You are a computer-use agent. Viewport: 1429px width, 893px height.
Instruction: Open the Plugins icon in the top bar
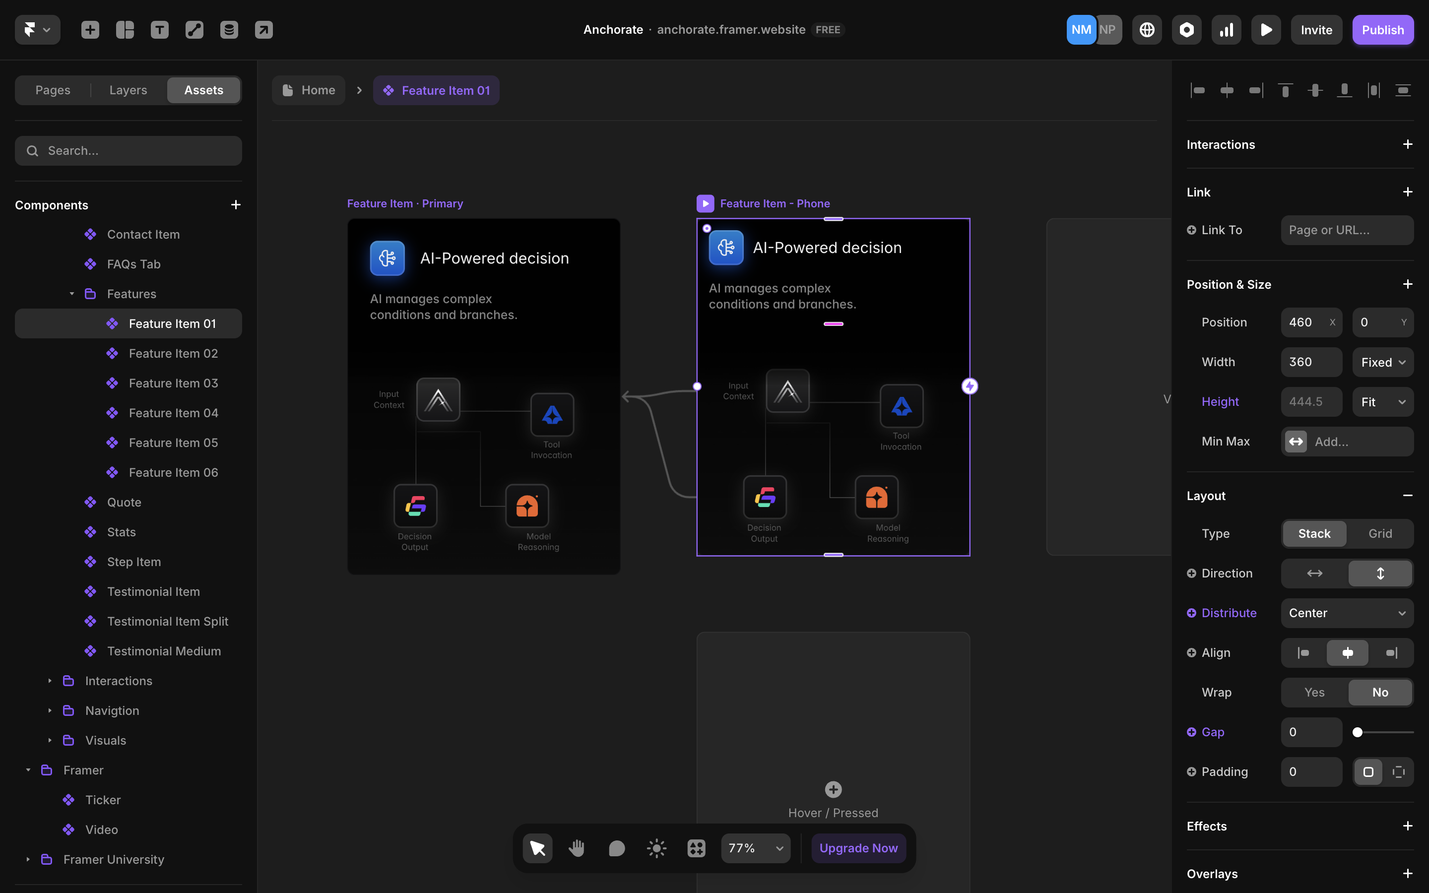1186,30
